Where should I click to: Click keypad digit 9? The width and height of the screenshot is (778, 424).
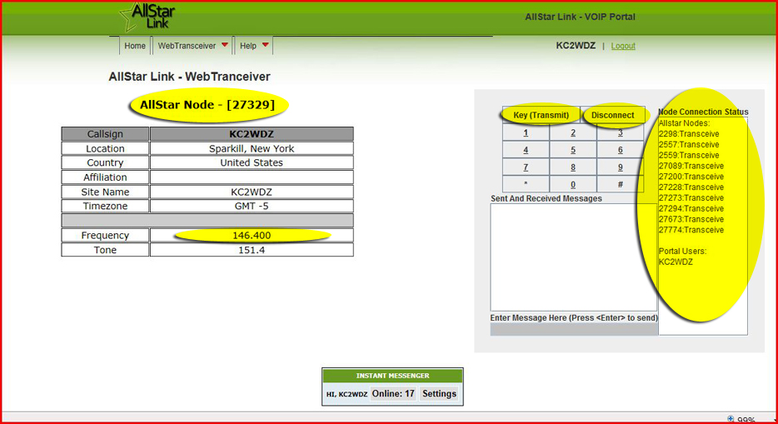point(621,167)
